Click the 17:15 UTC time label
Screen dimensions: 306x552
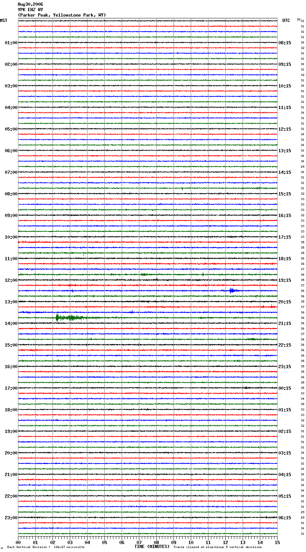[285, 237]
